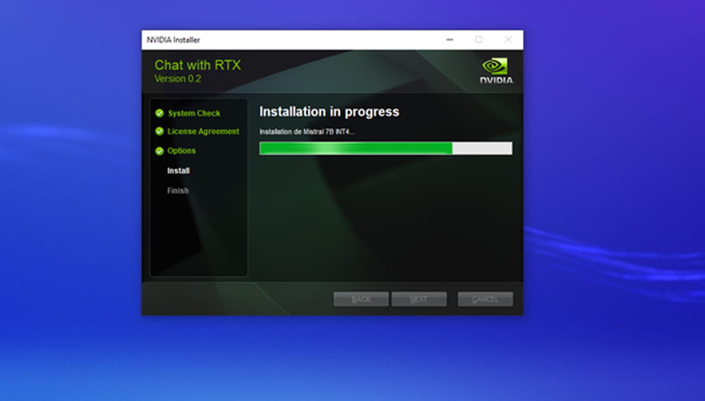The height and width of the screenshot is (401, 705).
Task: Select the System Check step
Action: [194, 114]
